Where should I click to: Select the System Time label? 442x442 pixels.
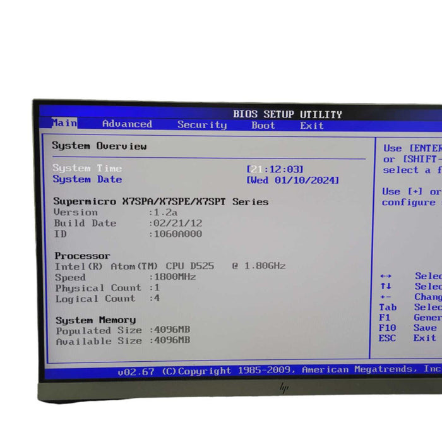coord(87,169)
